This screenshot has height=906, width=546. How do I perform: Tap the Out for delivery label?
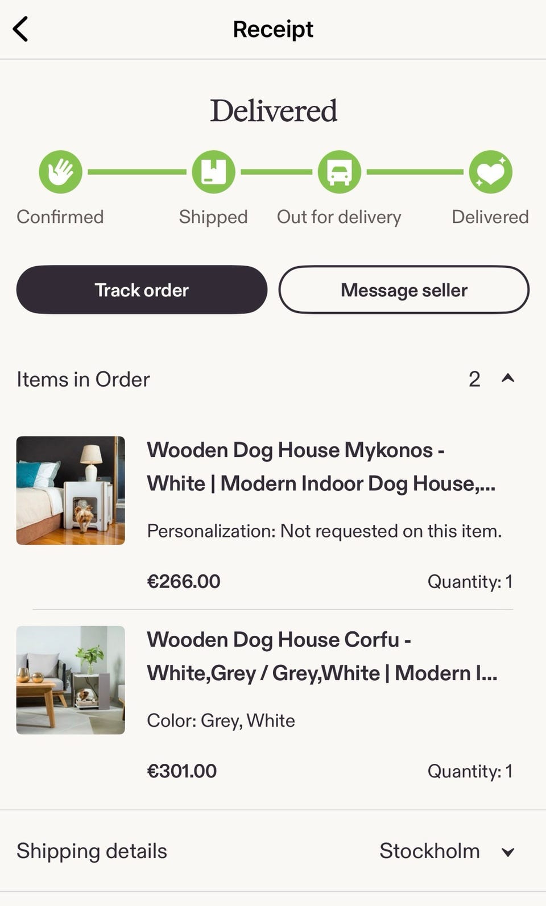pyautogui.click(x=339, y=217)
